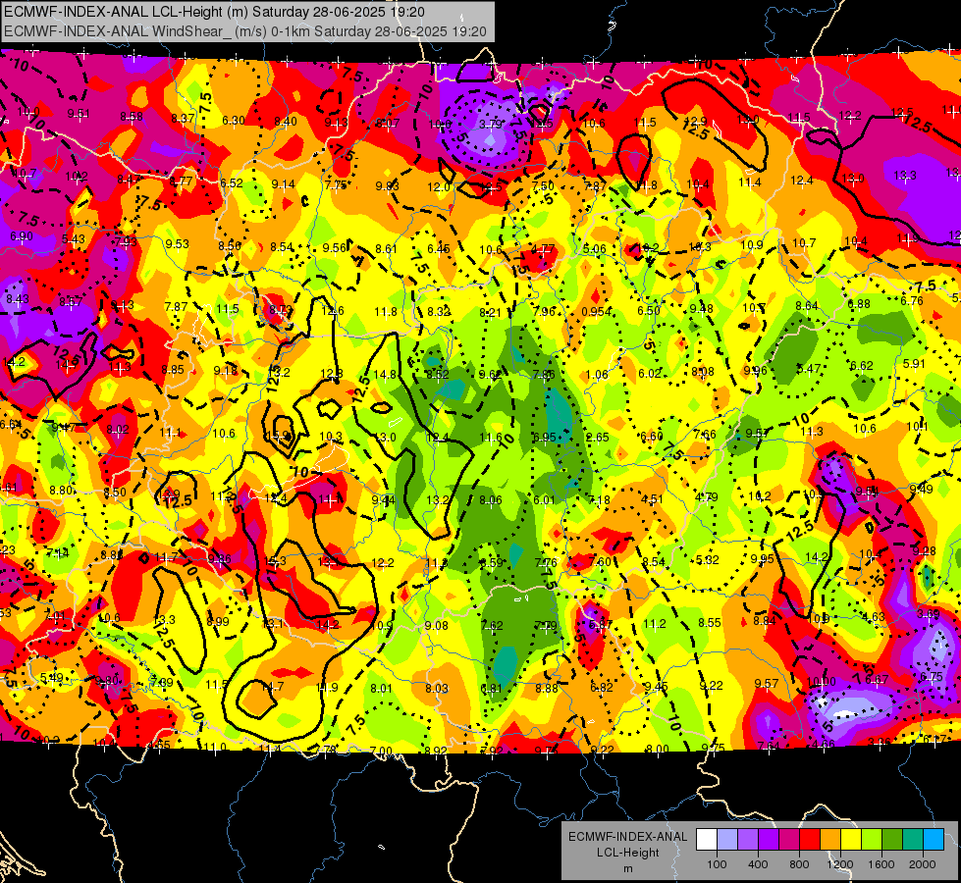Click the wind shear value '12.9'
The image size is (961, 883).
(696, 122)
